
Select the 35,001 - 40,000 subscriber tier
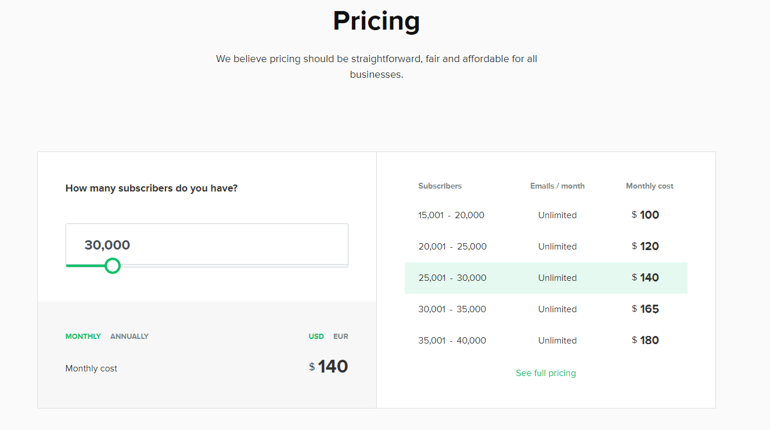[545, 340]
